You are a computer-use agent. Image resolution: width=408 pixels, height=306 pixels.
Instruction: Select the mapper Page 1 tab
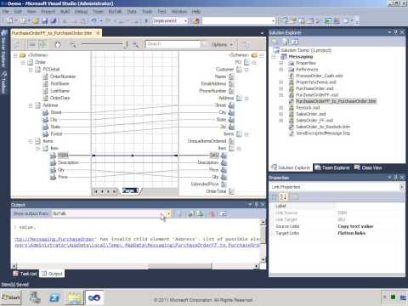click(130, 191)
